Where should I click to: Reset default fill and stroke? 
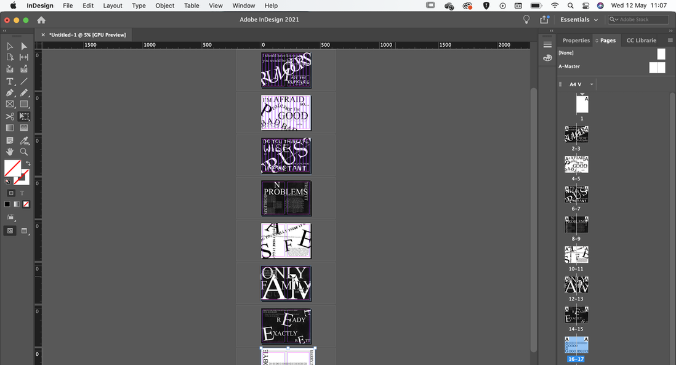coord(7,182)
